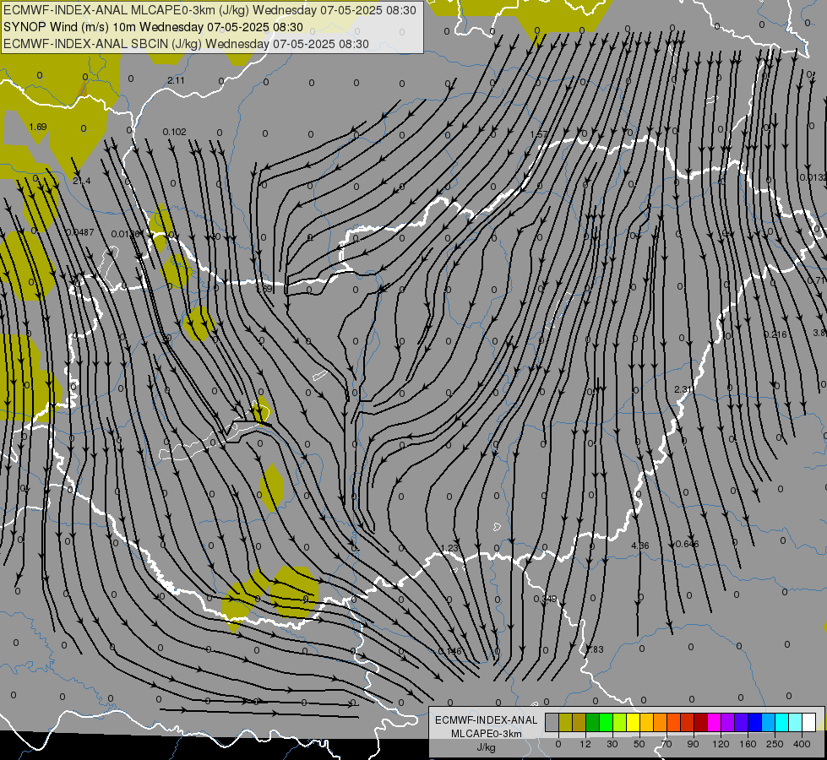This screenshot has height=760, width=827.
Task: Click the legend tick label 120
Action: 721,744
